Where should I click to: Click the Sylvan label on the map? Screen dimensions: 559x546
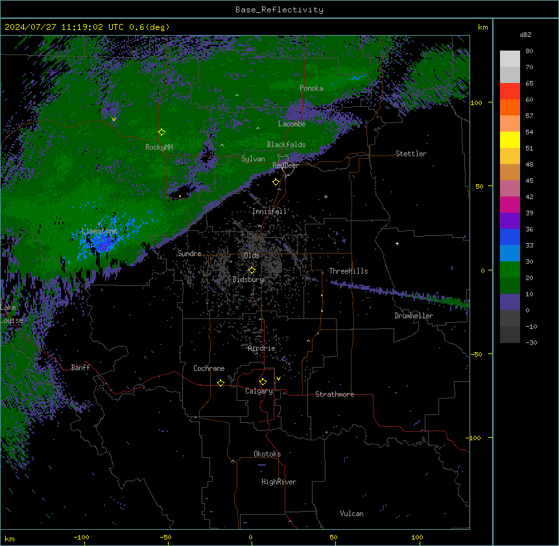(x=253, y=159)
